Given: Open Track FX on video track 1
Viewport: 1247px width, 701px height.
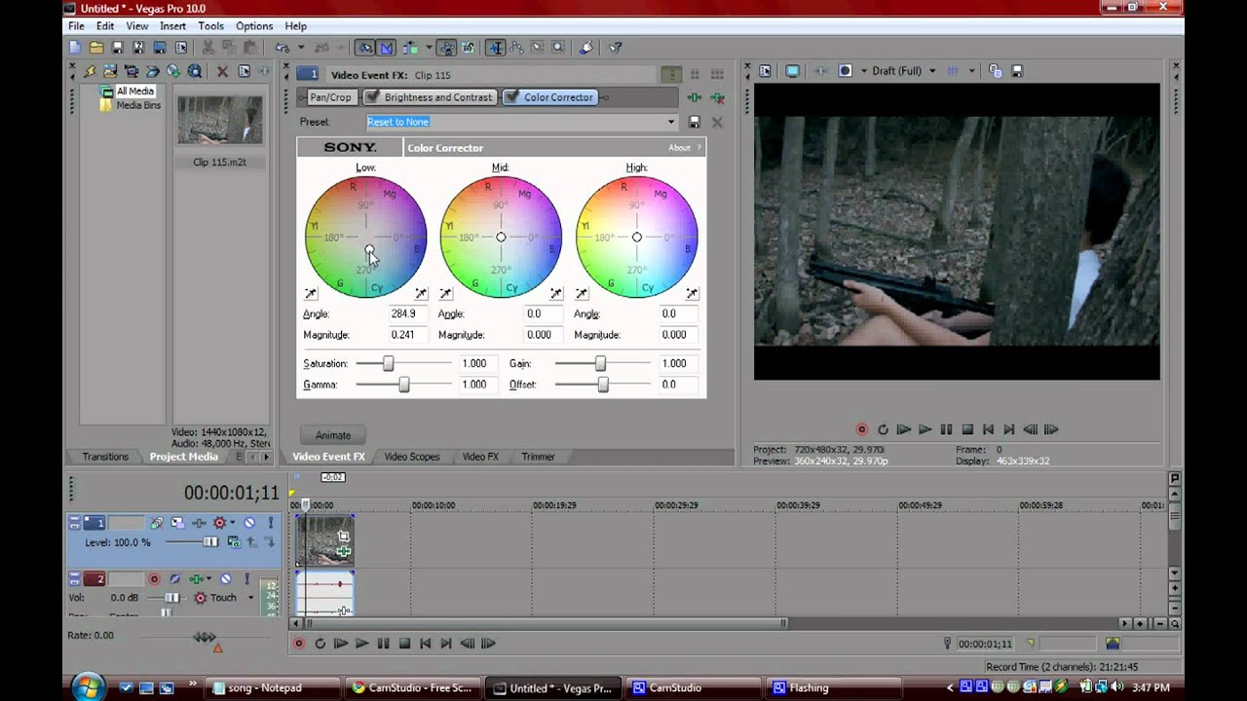Looking at the screenshot, I should tap(198, 523).
